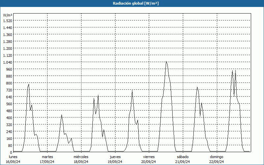Click the 800 axis value

9,83
